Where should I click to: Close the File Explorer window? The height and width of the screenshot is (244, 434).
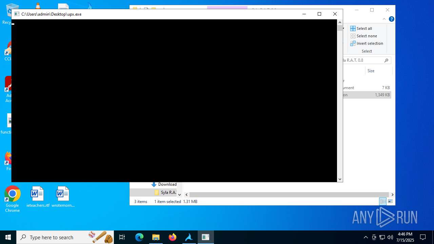[388, 10]
